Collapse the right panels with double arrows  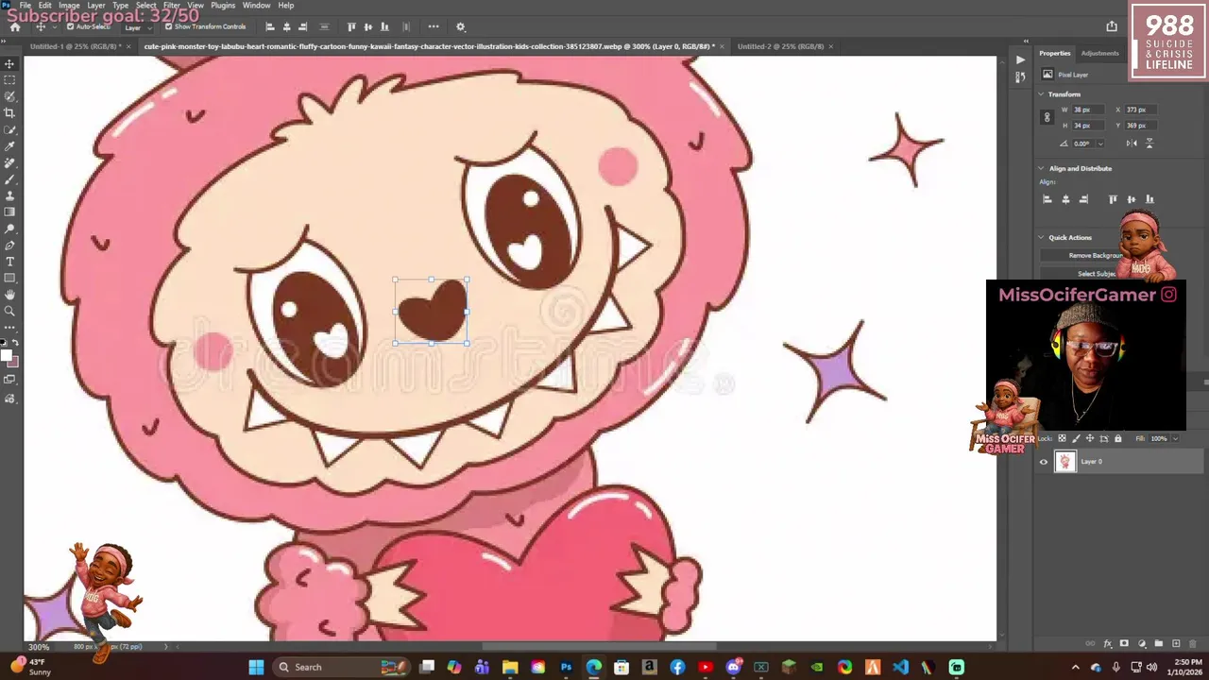1027,41
